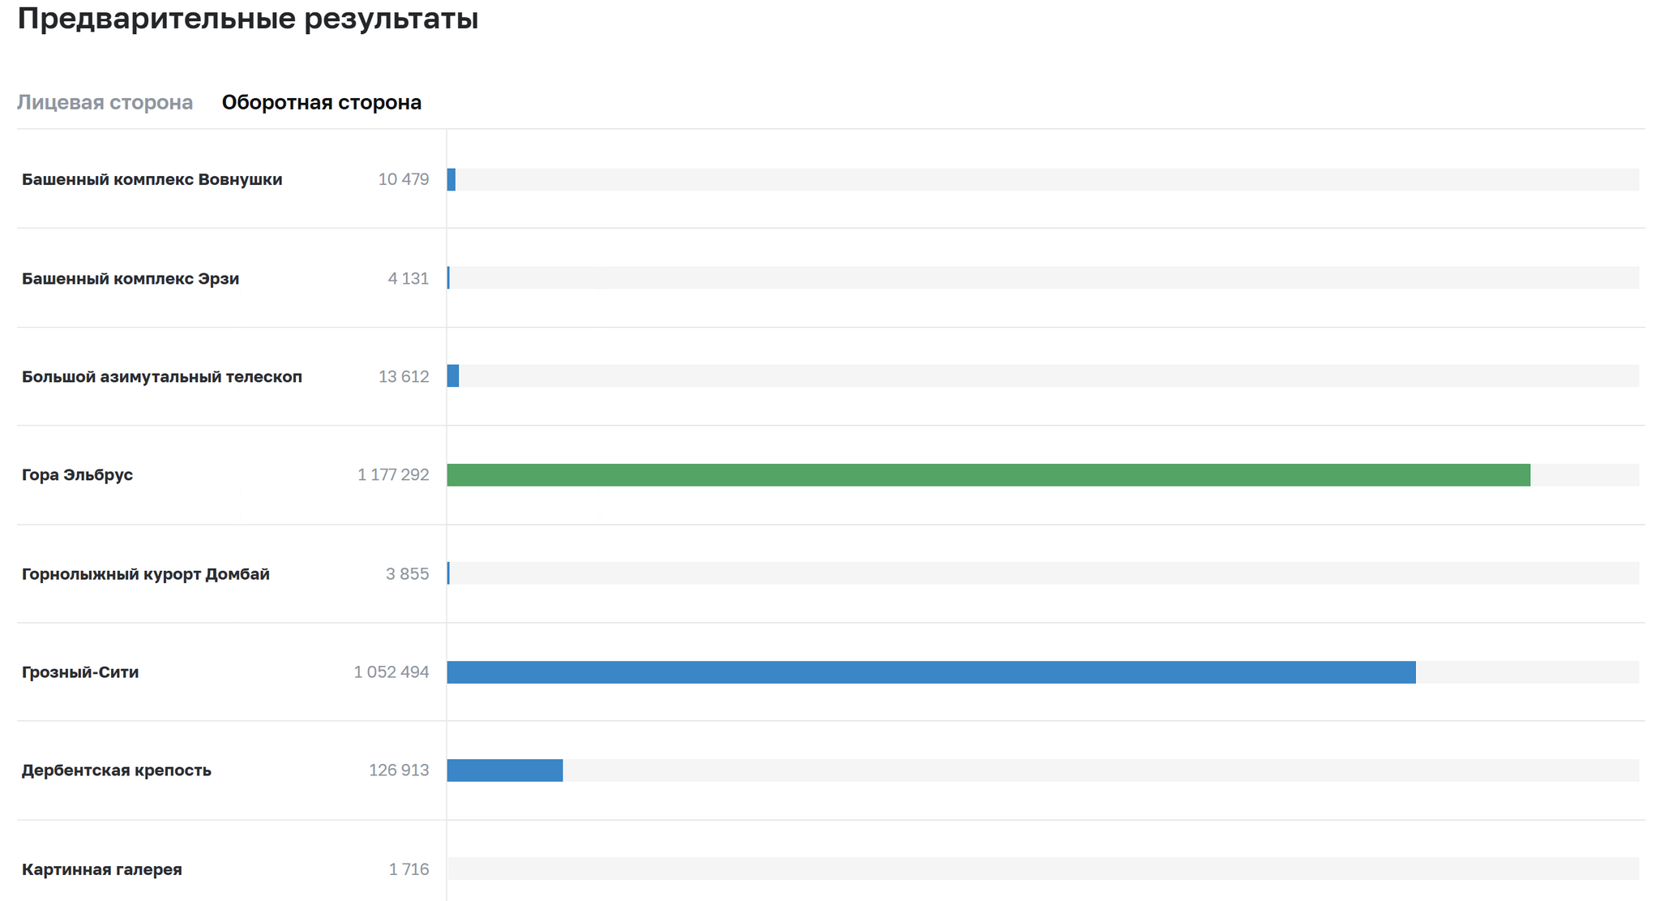Choose the Грозный-Сити entry name
The height and width of the screenshot is (901, 1660).
79,672
